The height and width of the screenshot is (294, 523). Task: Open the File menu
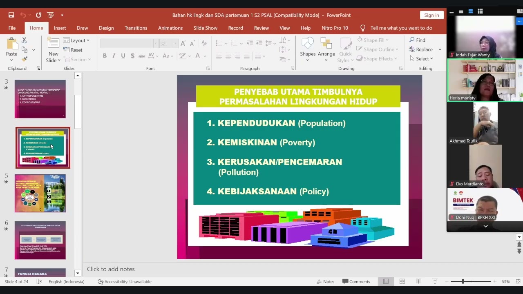click(12, 28)
